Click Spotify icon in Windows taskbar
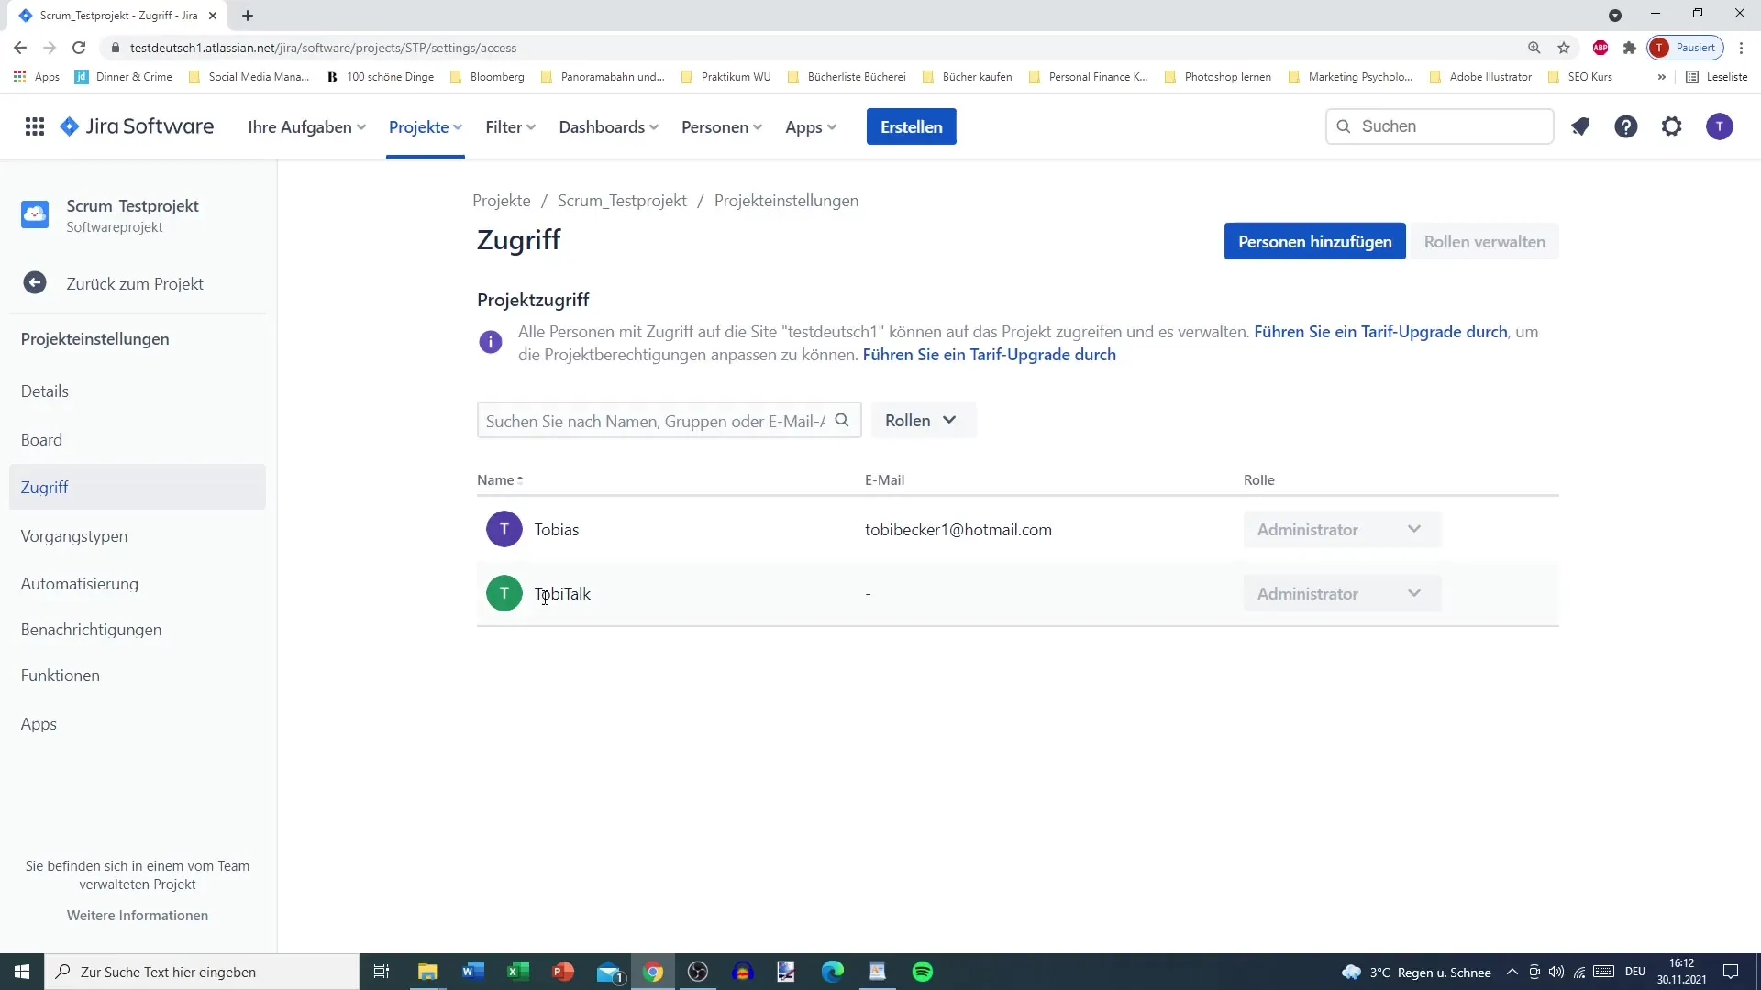This screenshot has width=1761, height=990. click(923, 971)
